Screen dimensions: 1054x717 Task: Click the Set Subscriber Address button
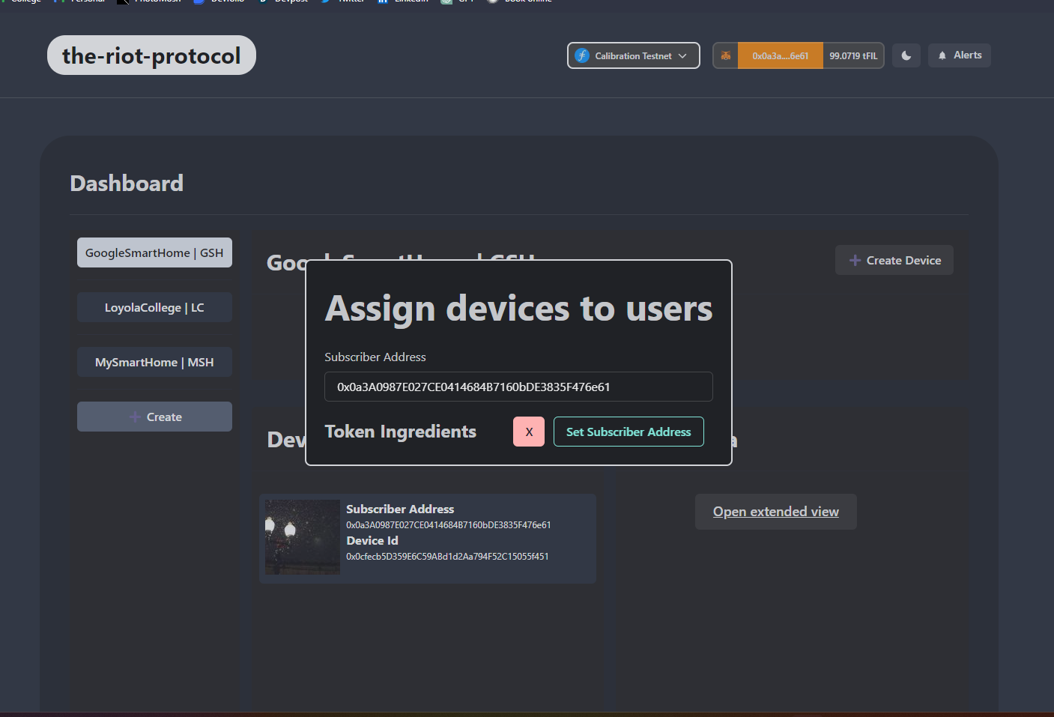(x=629, y=432)
